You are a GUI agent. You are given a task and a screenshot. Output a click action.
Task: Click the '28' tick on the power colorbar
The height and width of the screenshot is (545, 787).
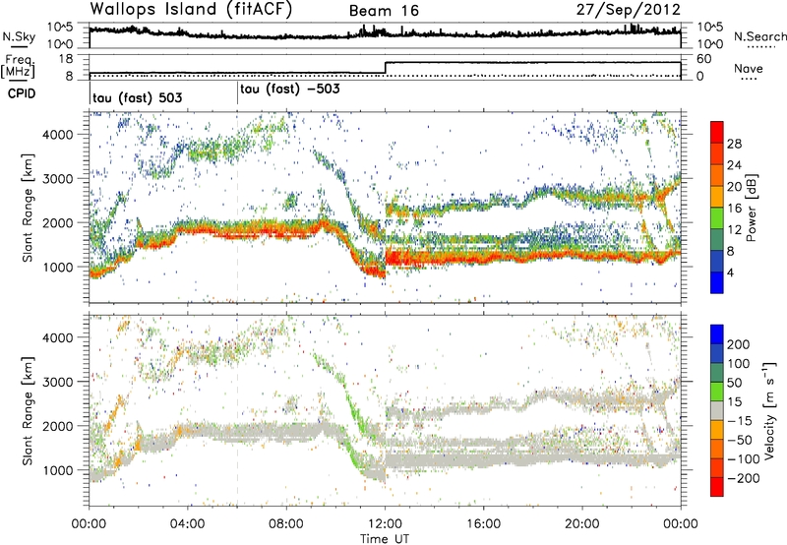(734, 144)
